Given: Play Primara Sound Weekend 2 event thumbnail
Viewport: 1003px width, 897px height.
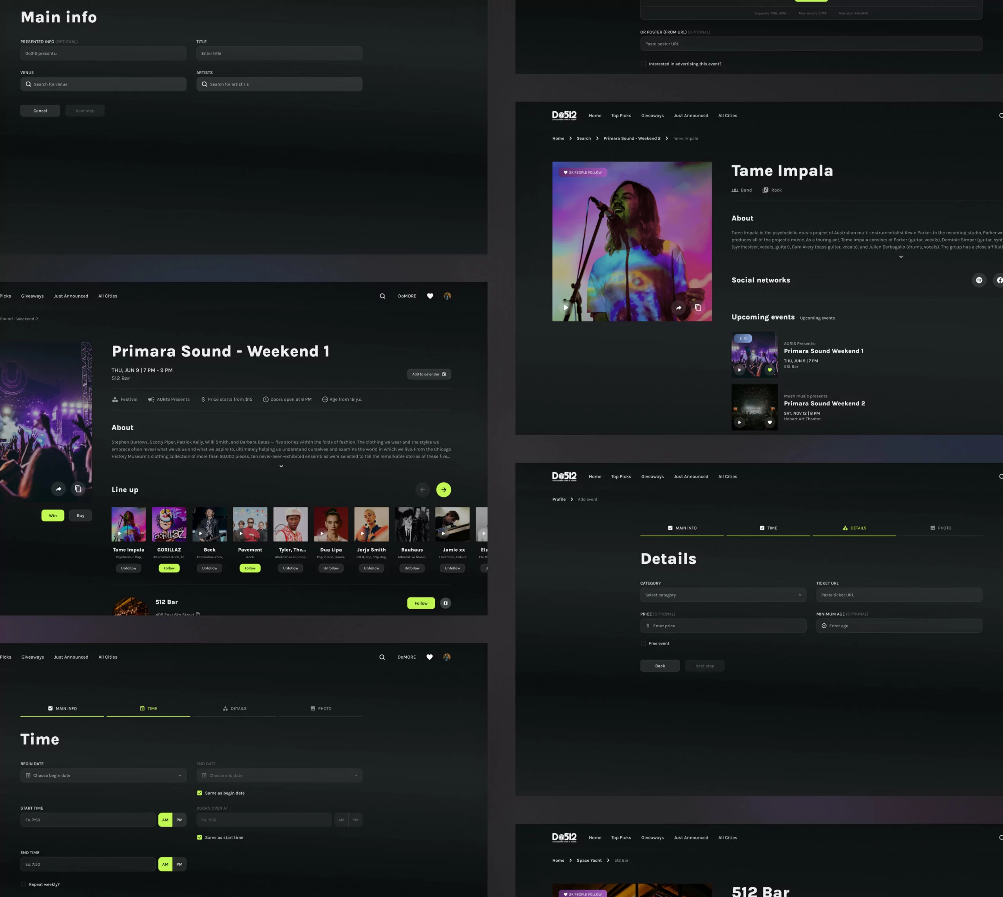Looking at the screenshot, I should [739, 422].
